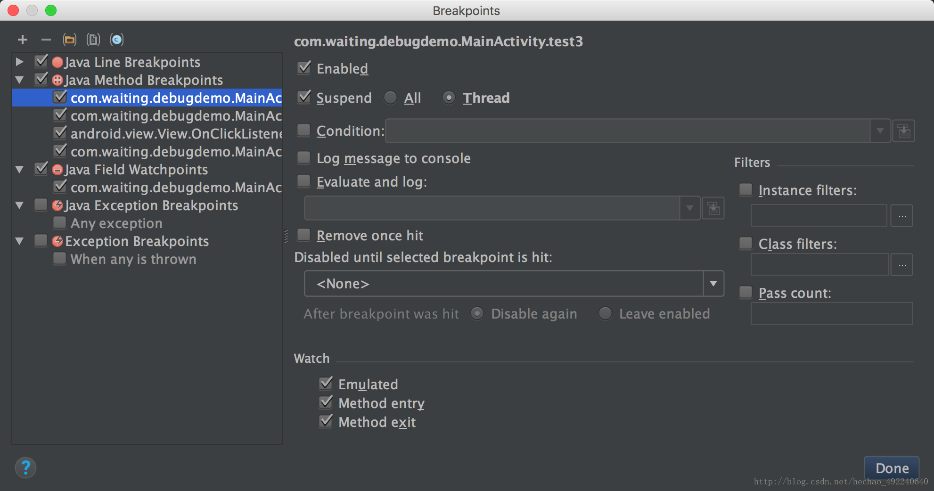Select the All suspend radio button

point(390,98)
